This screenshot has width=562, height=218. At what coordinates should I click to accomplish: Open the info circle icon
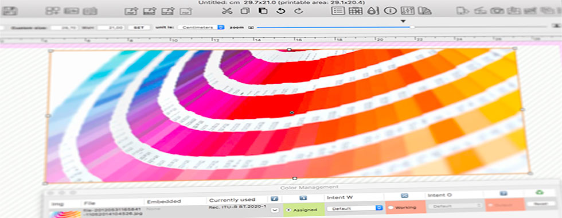(390, 11)
